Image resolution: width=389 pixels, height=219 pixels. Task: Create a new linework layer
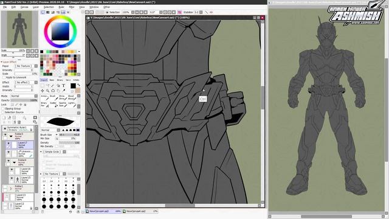(9, 117)
